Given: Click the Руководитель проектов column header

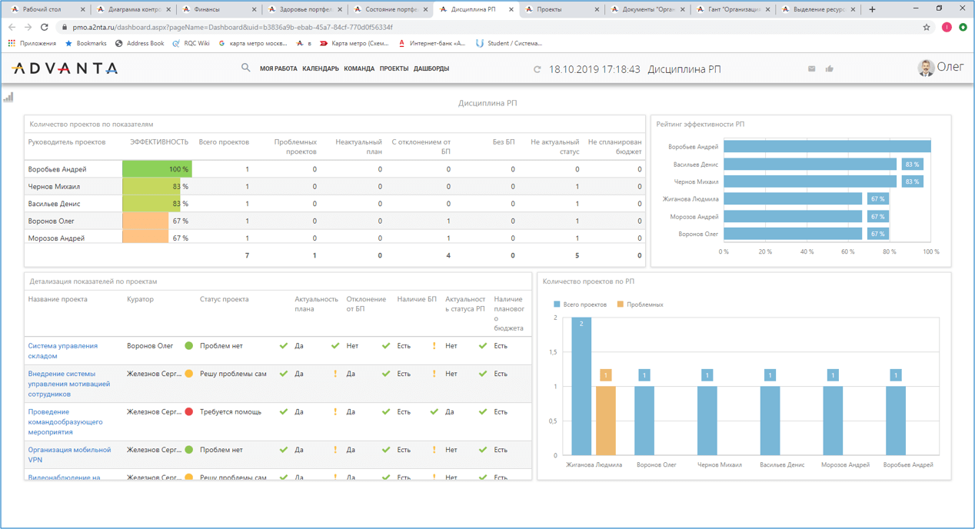Looking at the screenshot, I should pos(67,142).
